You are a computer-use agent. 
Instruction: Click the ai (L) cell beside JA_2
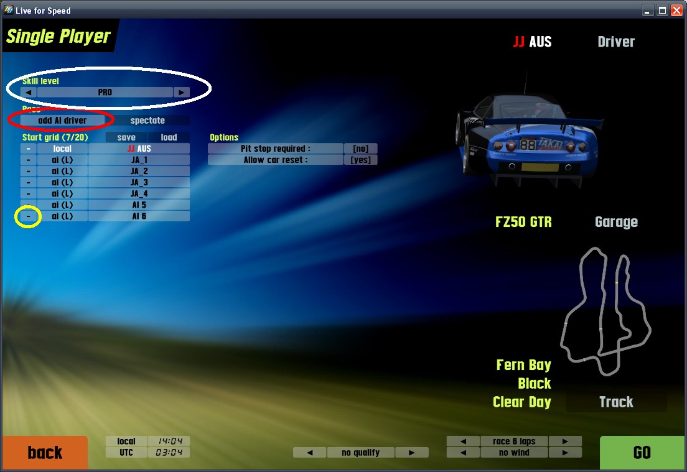click(62, 171)
